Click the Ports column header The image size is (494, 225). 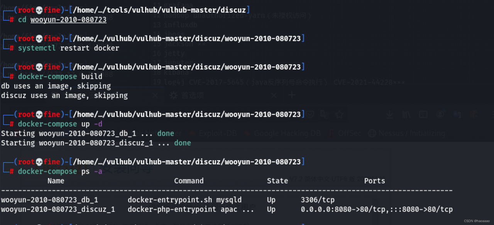tap(374, 181)
